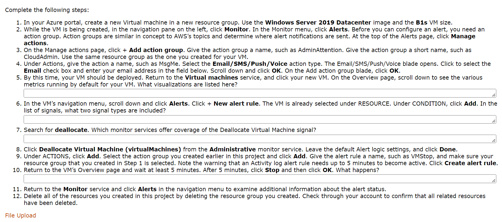Click the uppercase 'RESOURCE' word in step 6
This screenshot has width=502, height=222.
[374, 104]
